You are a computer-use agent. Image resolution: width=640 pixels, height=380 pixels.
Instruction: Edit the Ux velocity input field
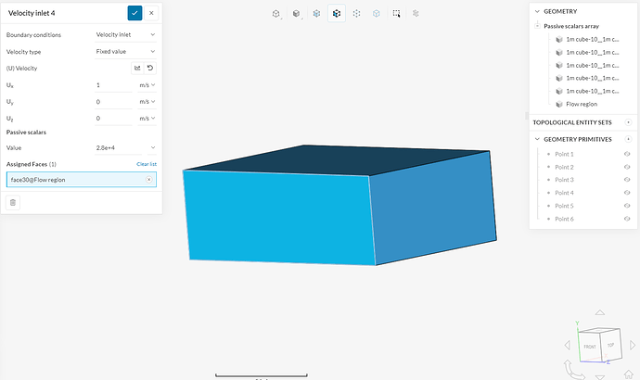coord(113,85)
